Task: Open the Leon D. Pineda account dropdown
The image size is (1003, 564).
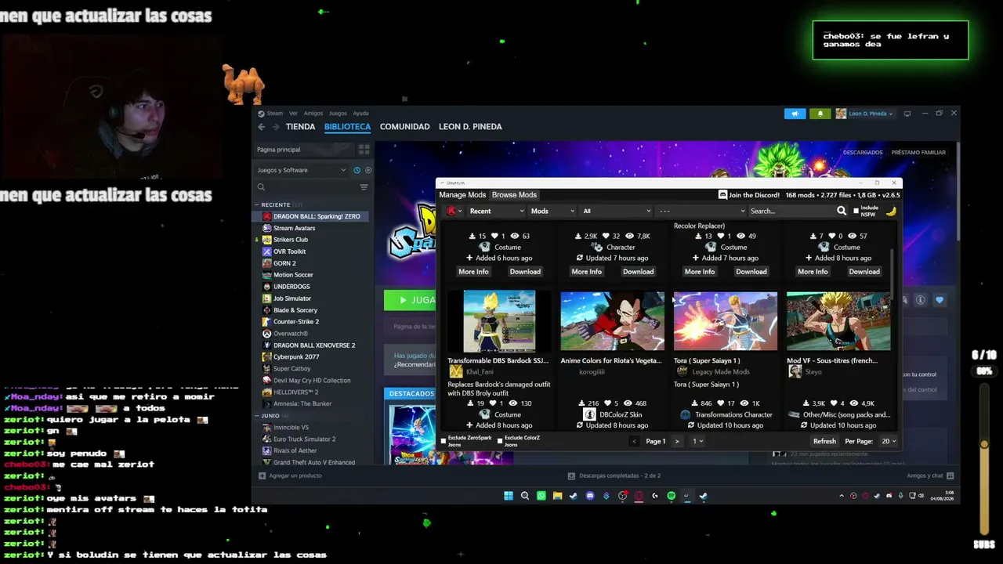Action: point(864,114)
